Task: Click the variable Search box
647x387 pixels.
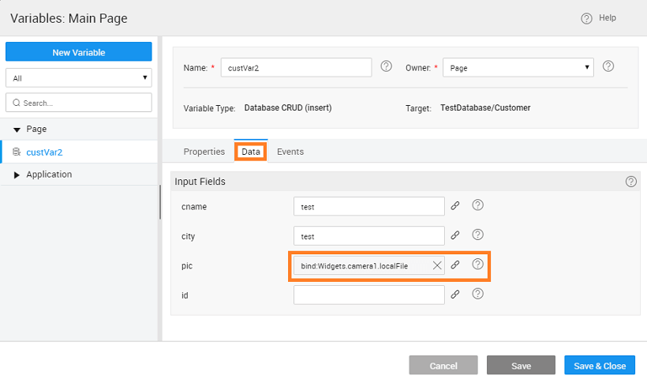Action: click(78, 103)
